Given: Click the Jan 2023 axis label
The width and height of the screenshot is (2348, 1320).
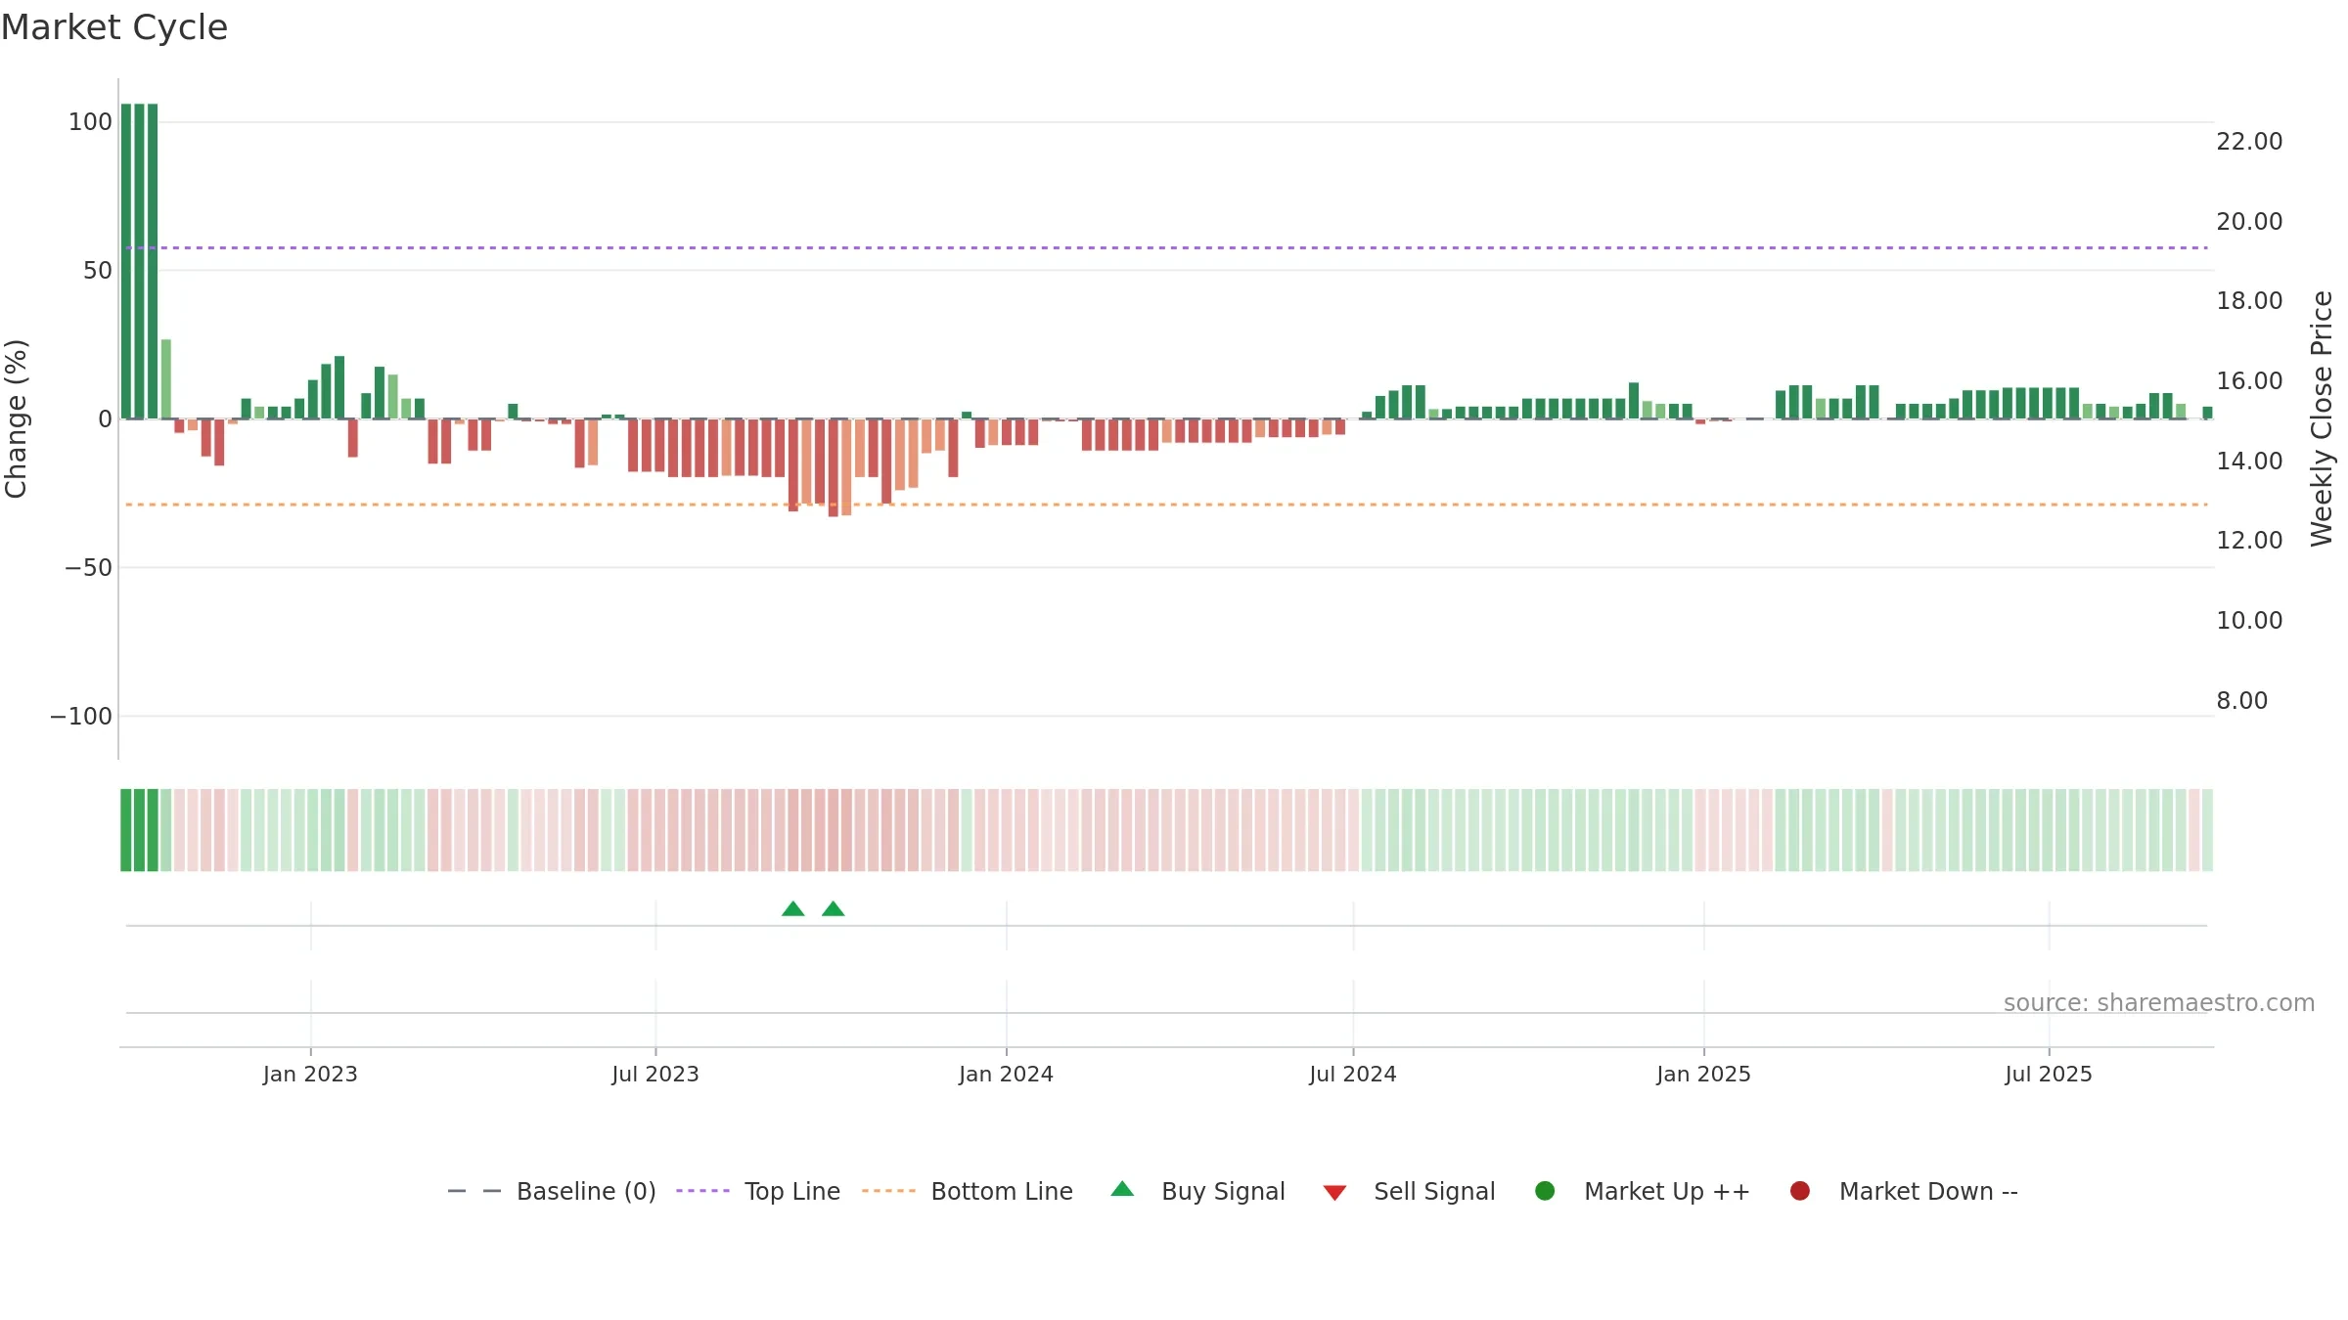Looking at the screenshot, I should (310, 1075).
